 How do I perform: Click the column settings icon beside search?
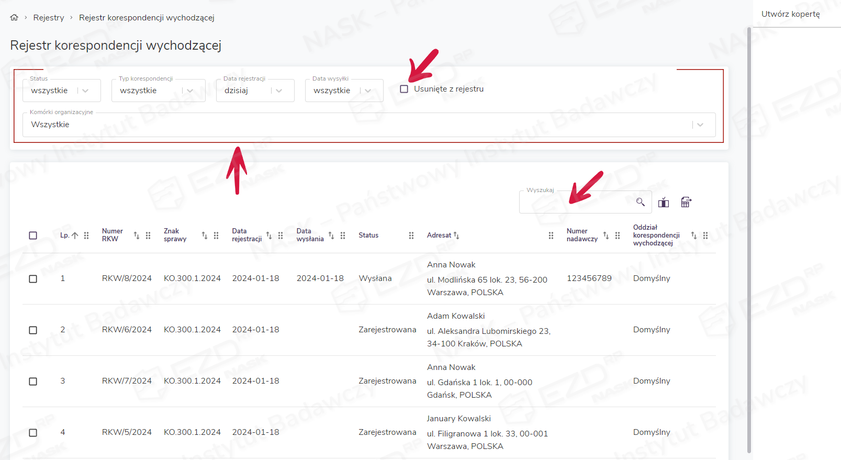point(664,203)
